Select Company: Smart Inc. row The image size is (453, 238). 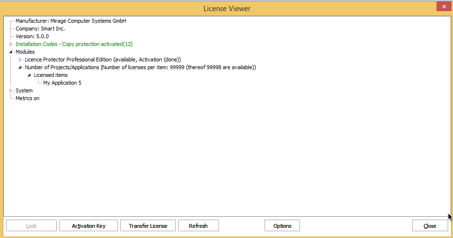point(40,29)
